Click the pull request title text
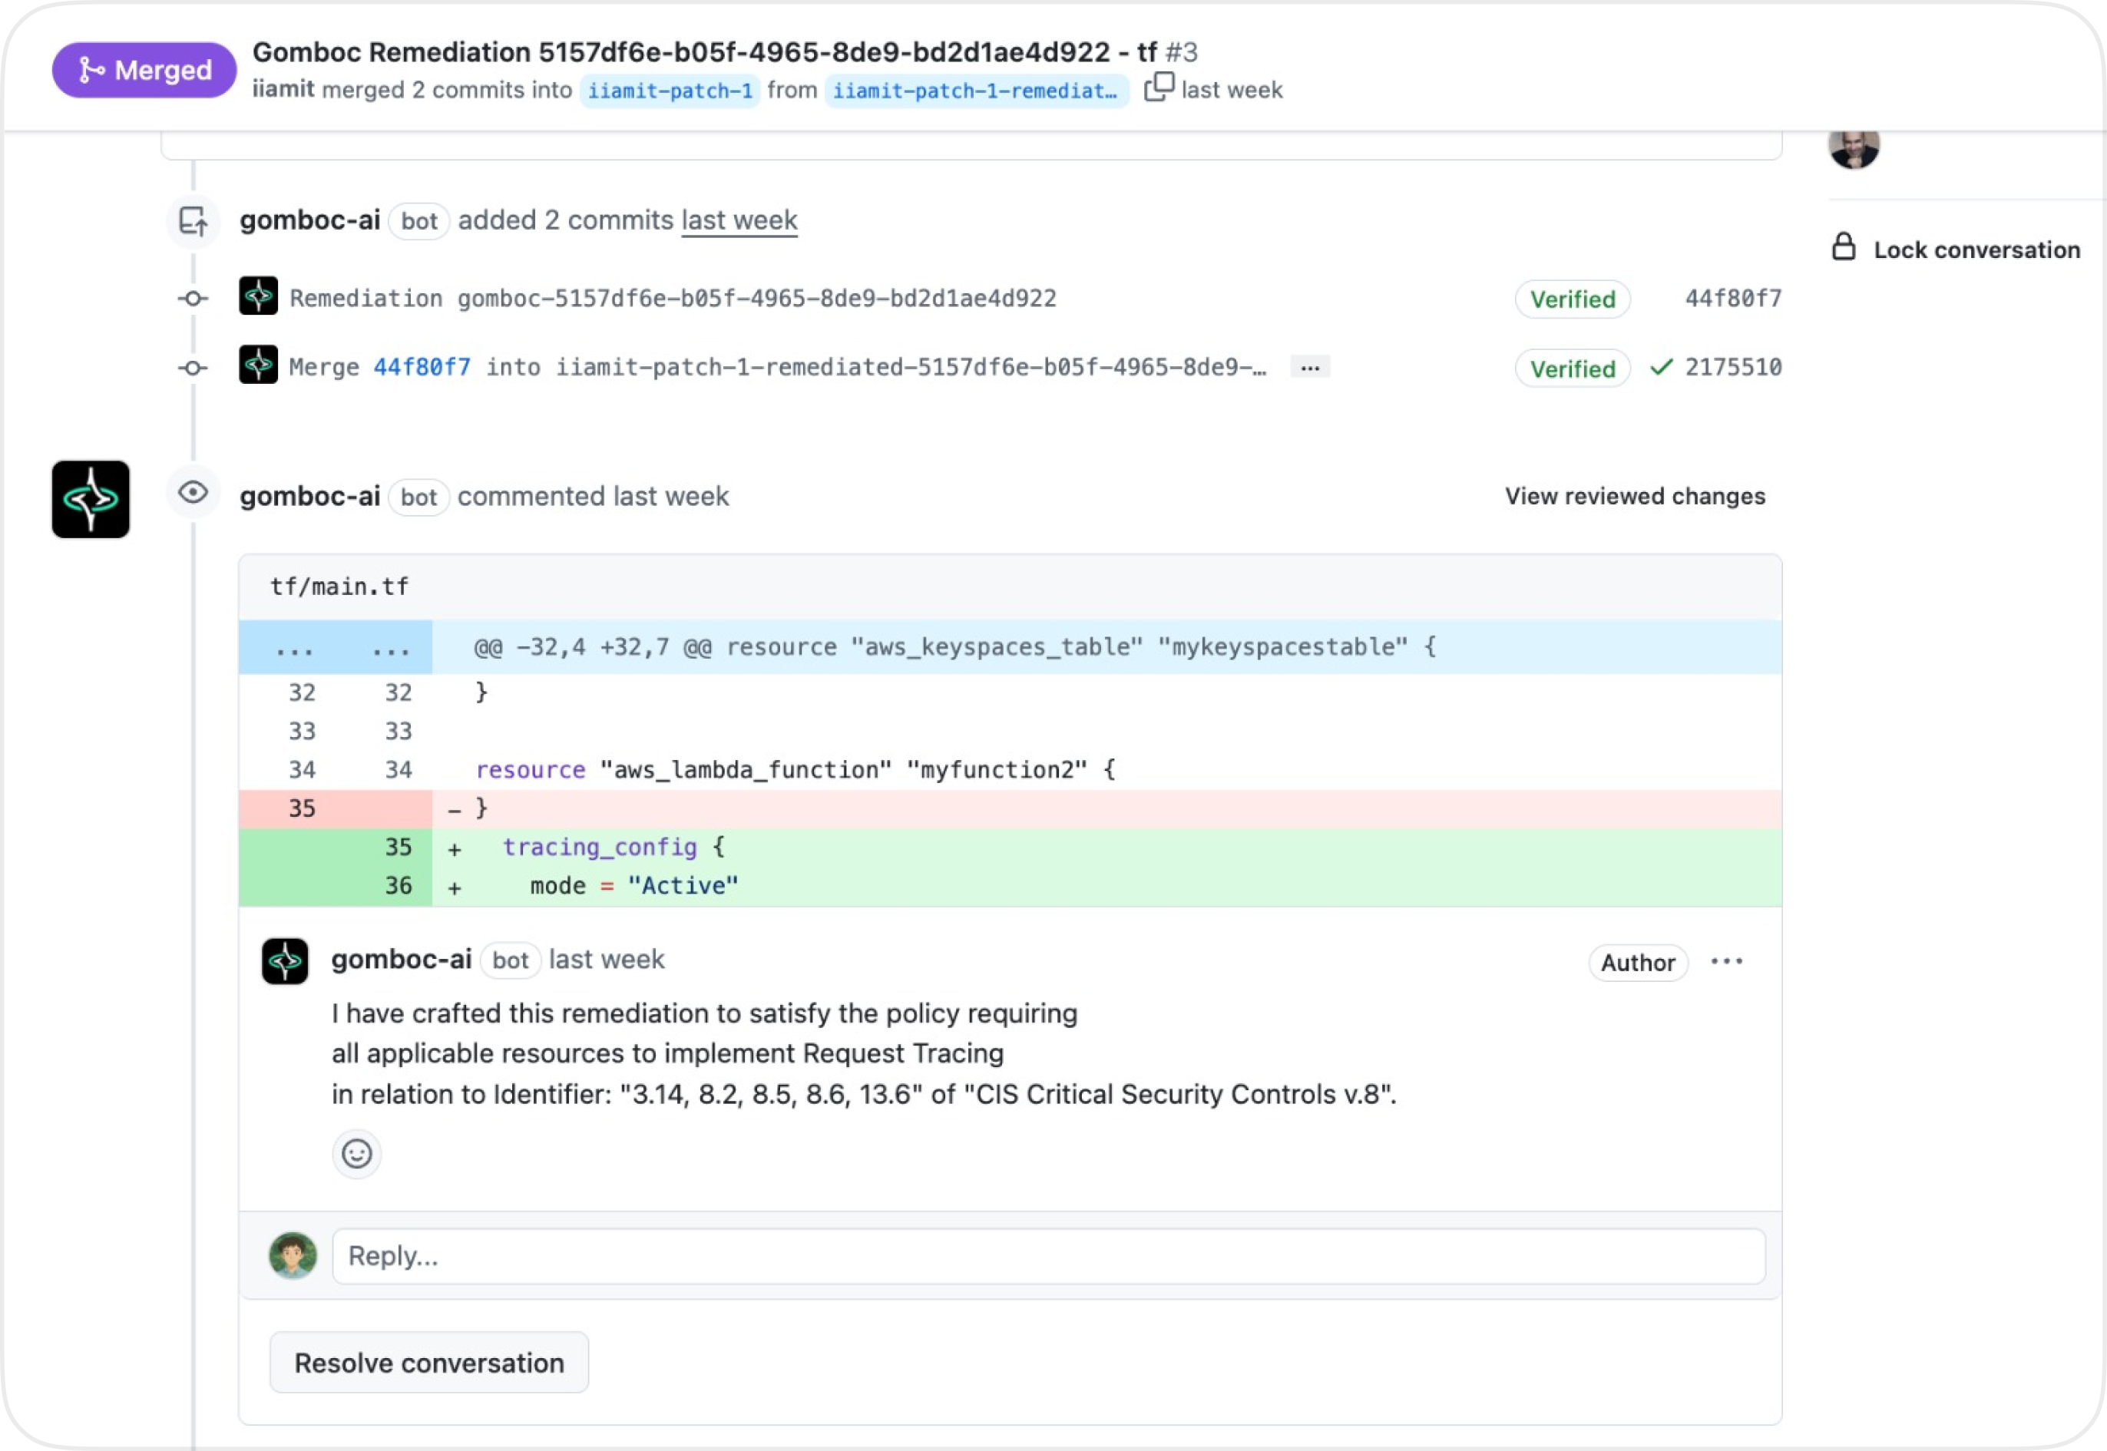Screen dimensions: 2107x1451 pyautogui.click(x=705, y=52)
